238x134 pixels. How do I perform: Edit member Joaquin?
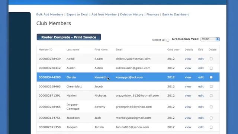tap(201, 127)
